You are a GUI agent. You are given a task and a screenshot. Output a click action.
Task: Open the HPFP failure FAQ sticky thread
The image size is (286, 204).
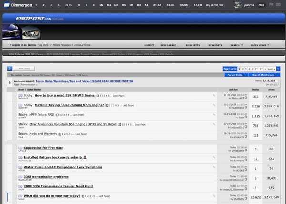(x=42, y=115)
